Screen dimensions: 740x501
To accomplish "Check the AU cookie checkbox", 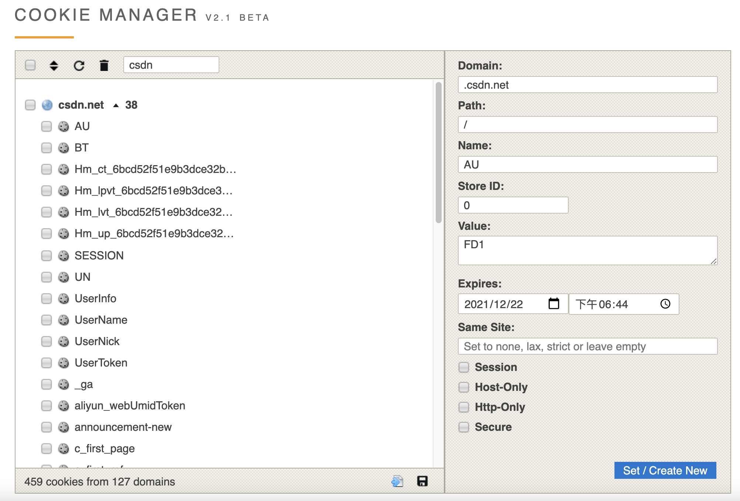I will click(x=47, y=126).
